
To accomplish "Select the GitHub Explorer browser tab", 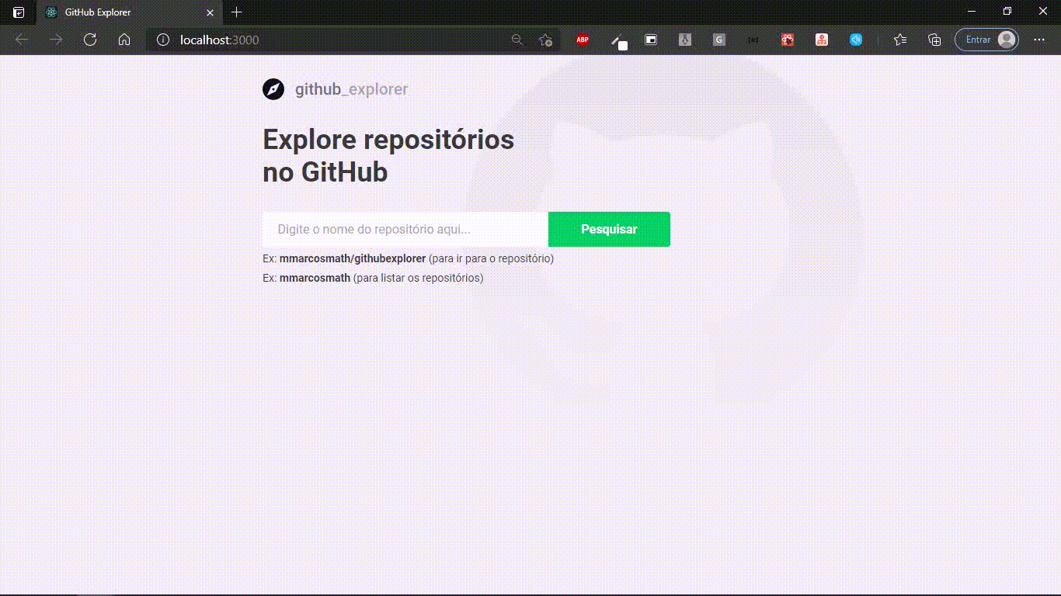I will [x=128, y=12].
